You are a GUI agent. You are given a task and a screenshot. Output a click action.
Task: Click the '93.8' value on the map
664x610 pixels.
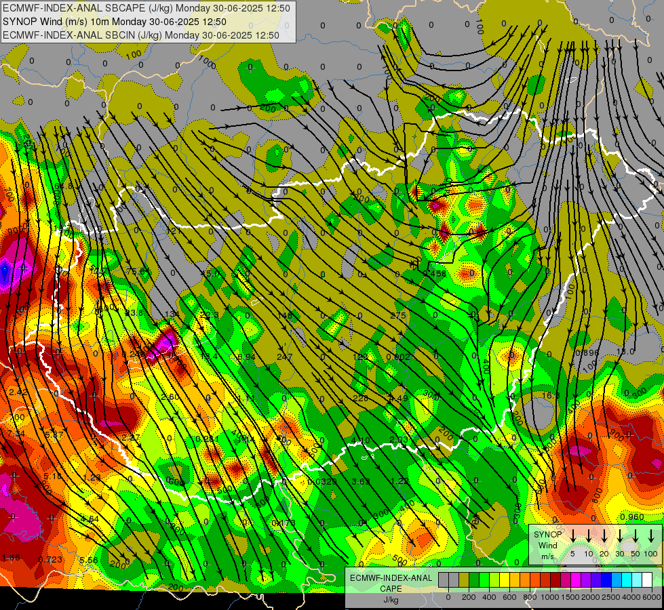click(134, 313)
